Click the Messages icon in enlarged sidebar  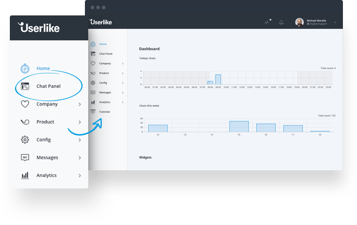25,158
